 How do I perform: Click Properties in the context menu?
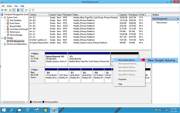(122, 79)
